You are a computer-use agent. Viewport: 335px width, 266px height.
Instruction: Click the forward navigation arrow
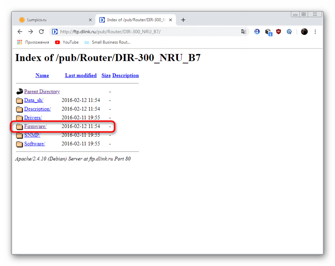[x=31, y=32]
